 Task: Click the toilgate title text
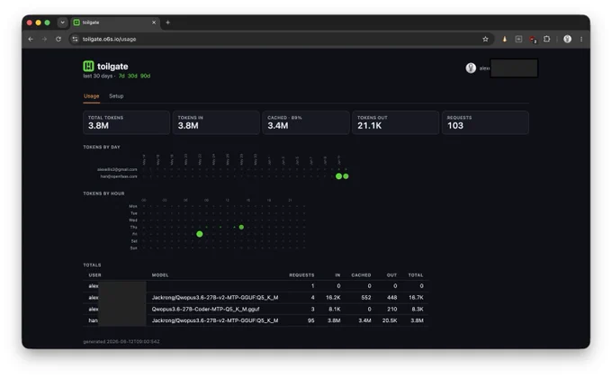(x=112, y=67)
